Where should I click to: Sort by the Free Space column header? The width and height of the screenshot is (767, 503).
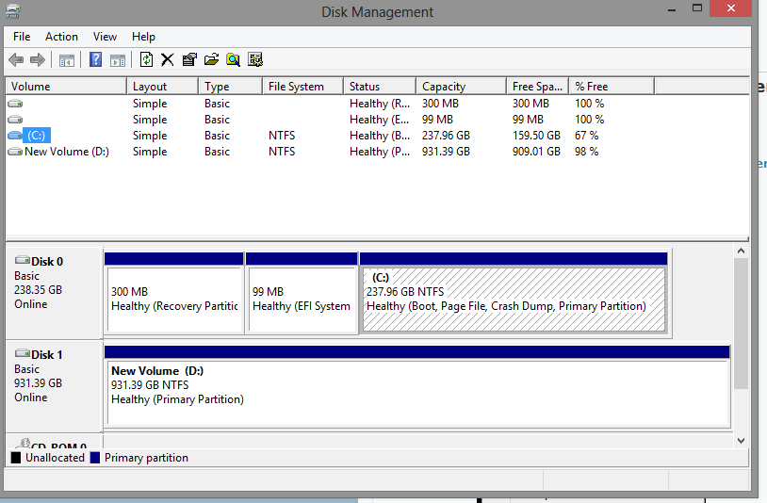538,87
